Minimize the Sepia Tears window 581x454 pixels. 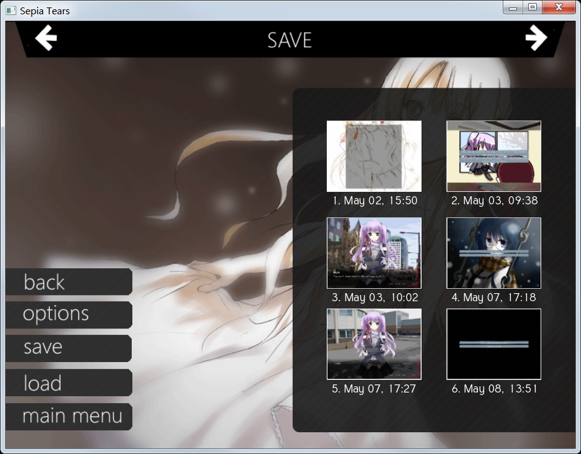(x=513, y=8)
